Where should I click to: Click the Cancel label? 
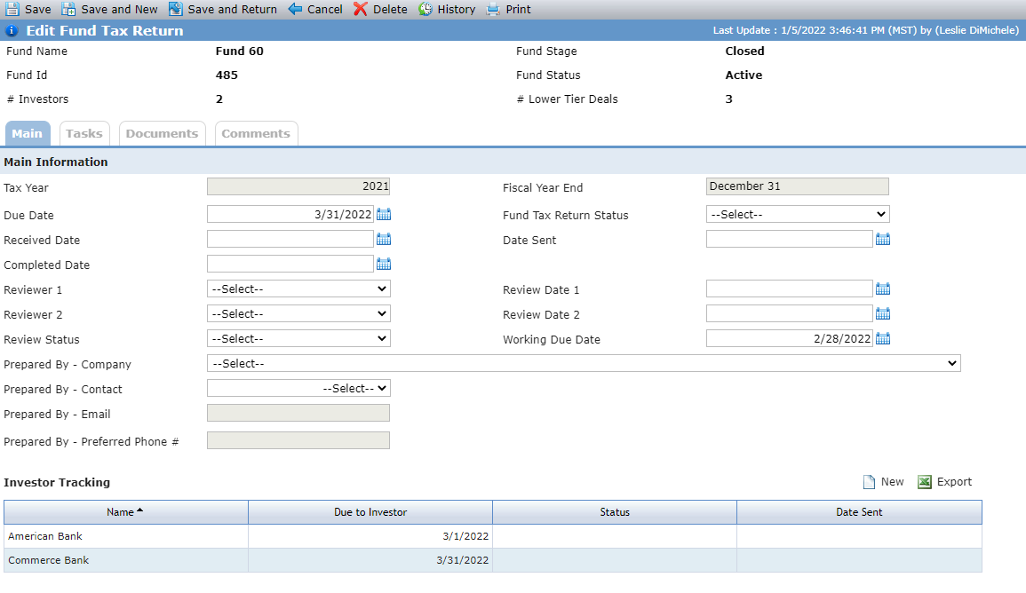tap(324, 9)
